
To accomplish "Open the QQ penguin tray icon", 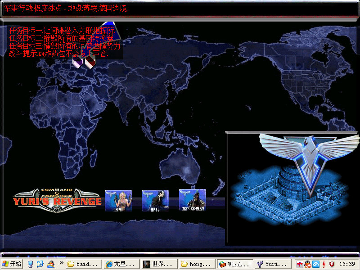I will tap(308, 264).
